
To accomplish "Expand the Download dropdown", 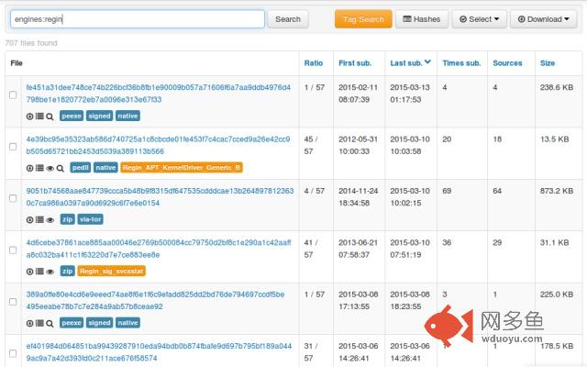I will coord(543,18).
